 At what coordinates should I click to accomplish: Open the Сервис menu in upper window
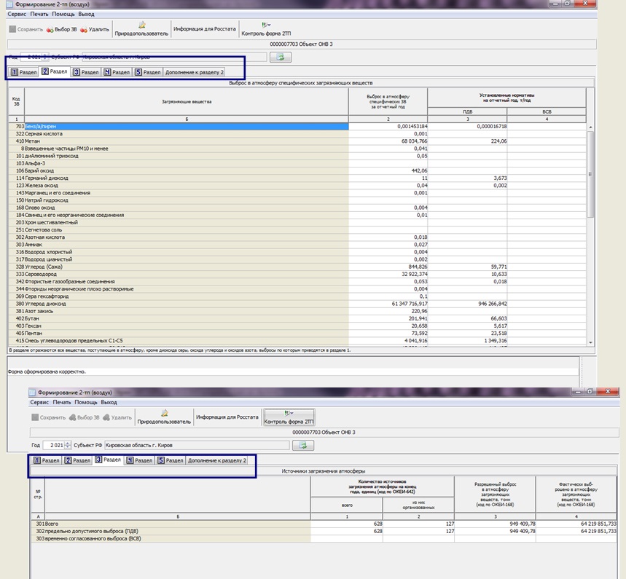pos(17,14)
